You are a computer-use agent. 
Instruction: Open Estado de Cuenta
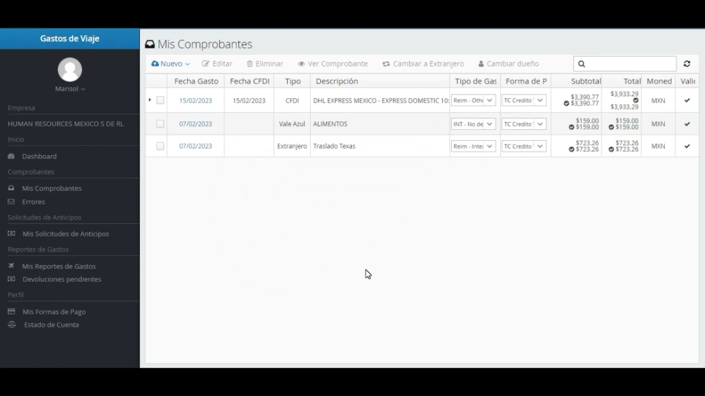52,324
